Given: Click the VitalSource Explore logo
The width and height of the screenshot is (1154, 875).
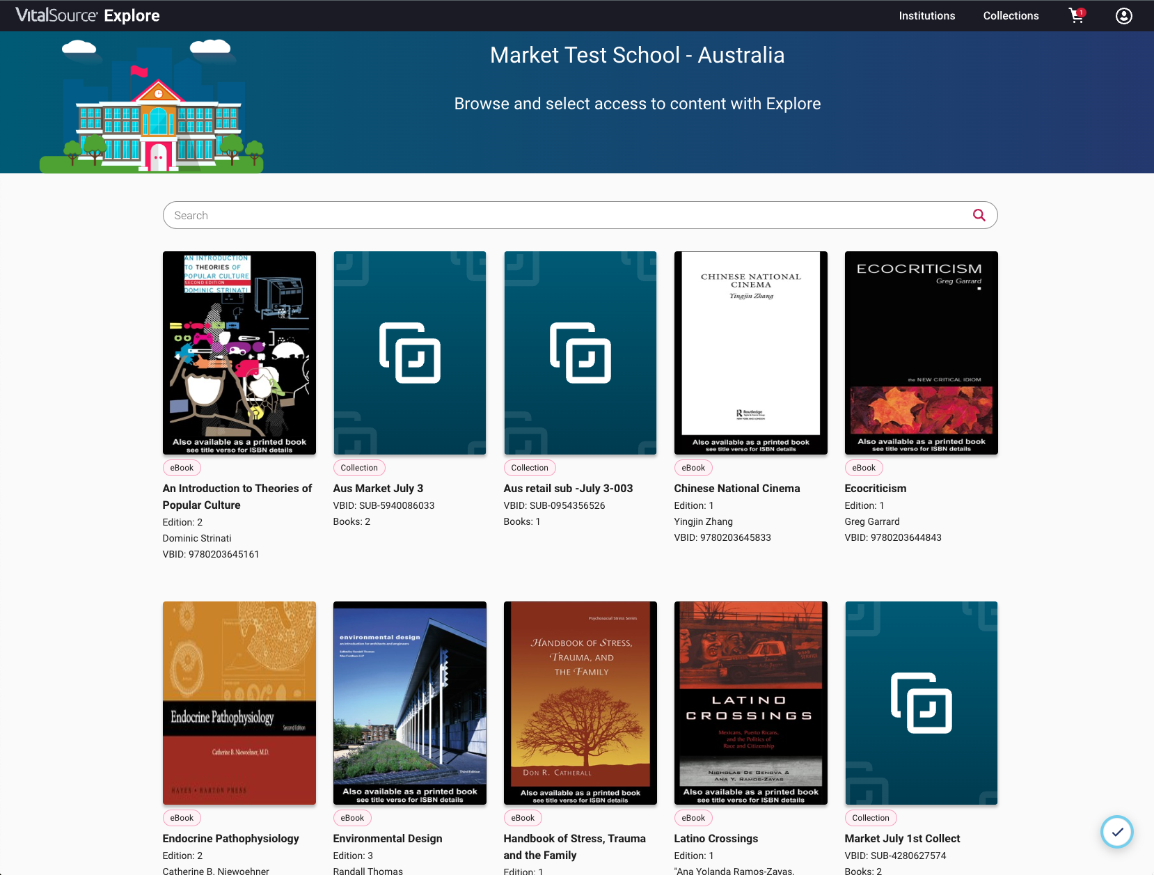Looking at the screenshot, I should (x=88, y=15).
